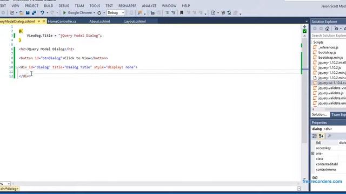The image size is (346, 194).
Task: Click the bookmark toggle icon in toolbar
Action: pyautogui.click(x=182, y=13)
